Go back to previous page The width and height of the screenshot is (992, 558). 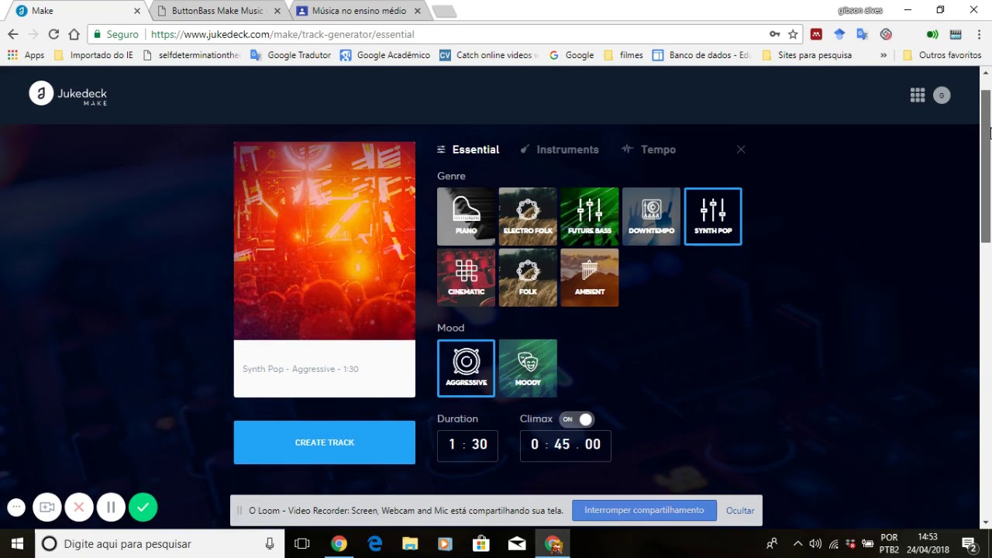12,34
